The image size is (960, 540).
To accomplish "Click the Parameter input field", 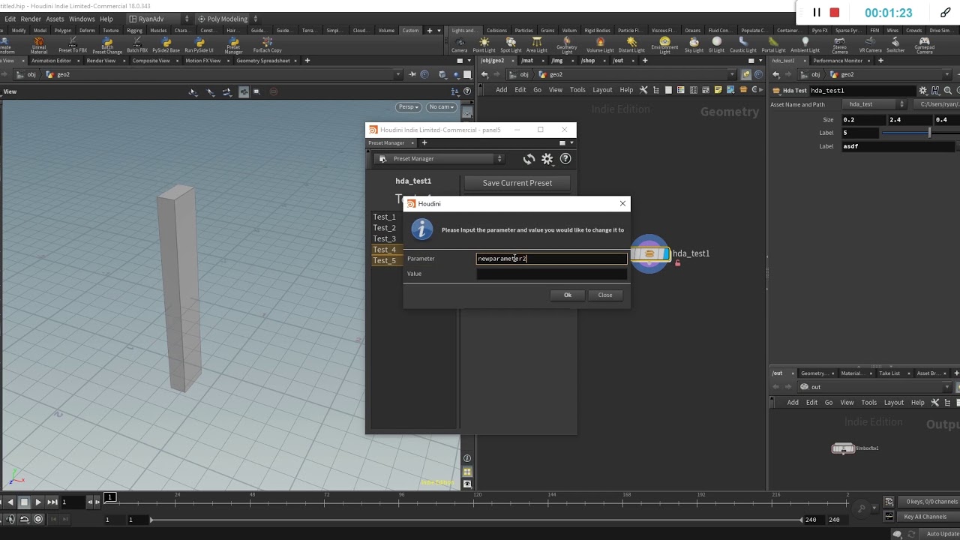I will (x=552, y=259).
